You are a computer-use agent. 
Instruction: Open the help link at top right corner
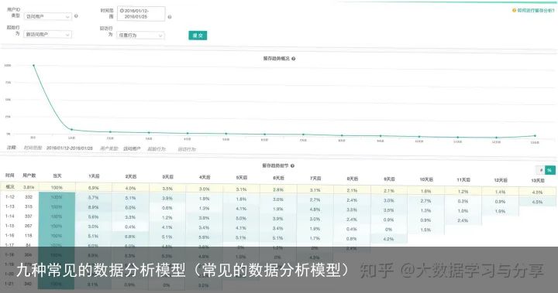coord(533,11)
